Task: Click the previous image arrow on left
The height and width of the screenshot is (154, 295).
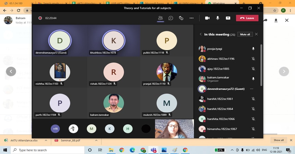Action: pyautogui.click(x=11, y=71)
